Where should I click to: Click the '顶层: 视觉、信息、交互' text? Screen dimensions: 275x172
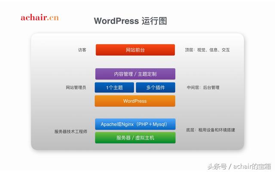[207, 50]
